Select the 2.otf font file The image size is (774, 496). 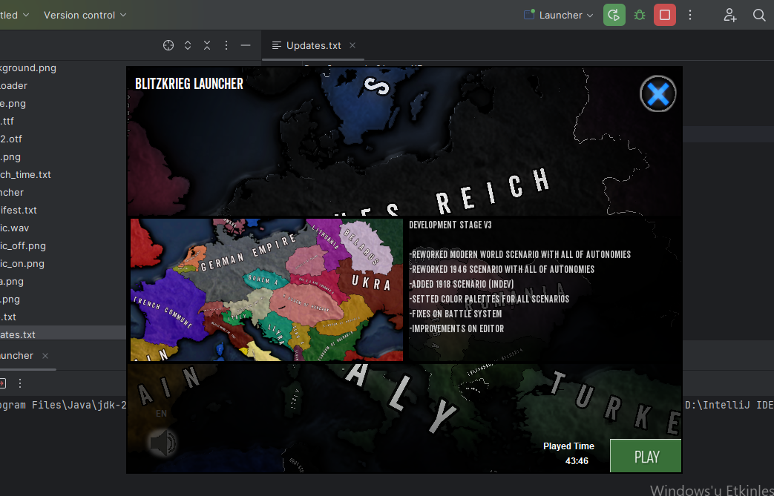pyautogui.click(x=11, y=139)
